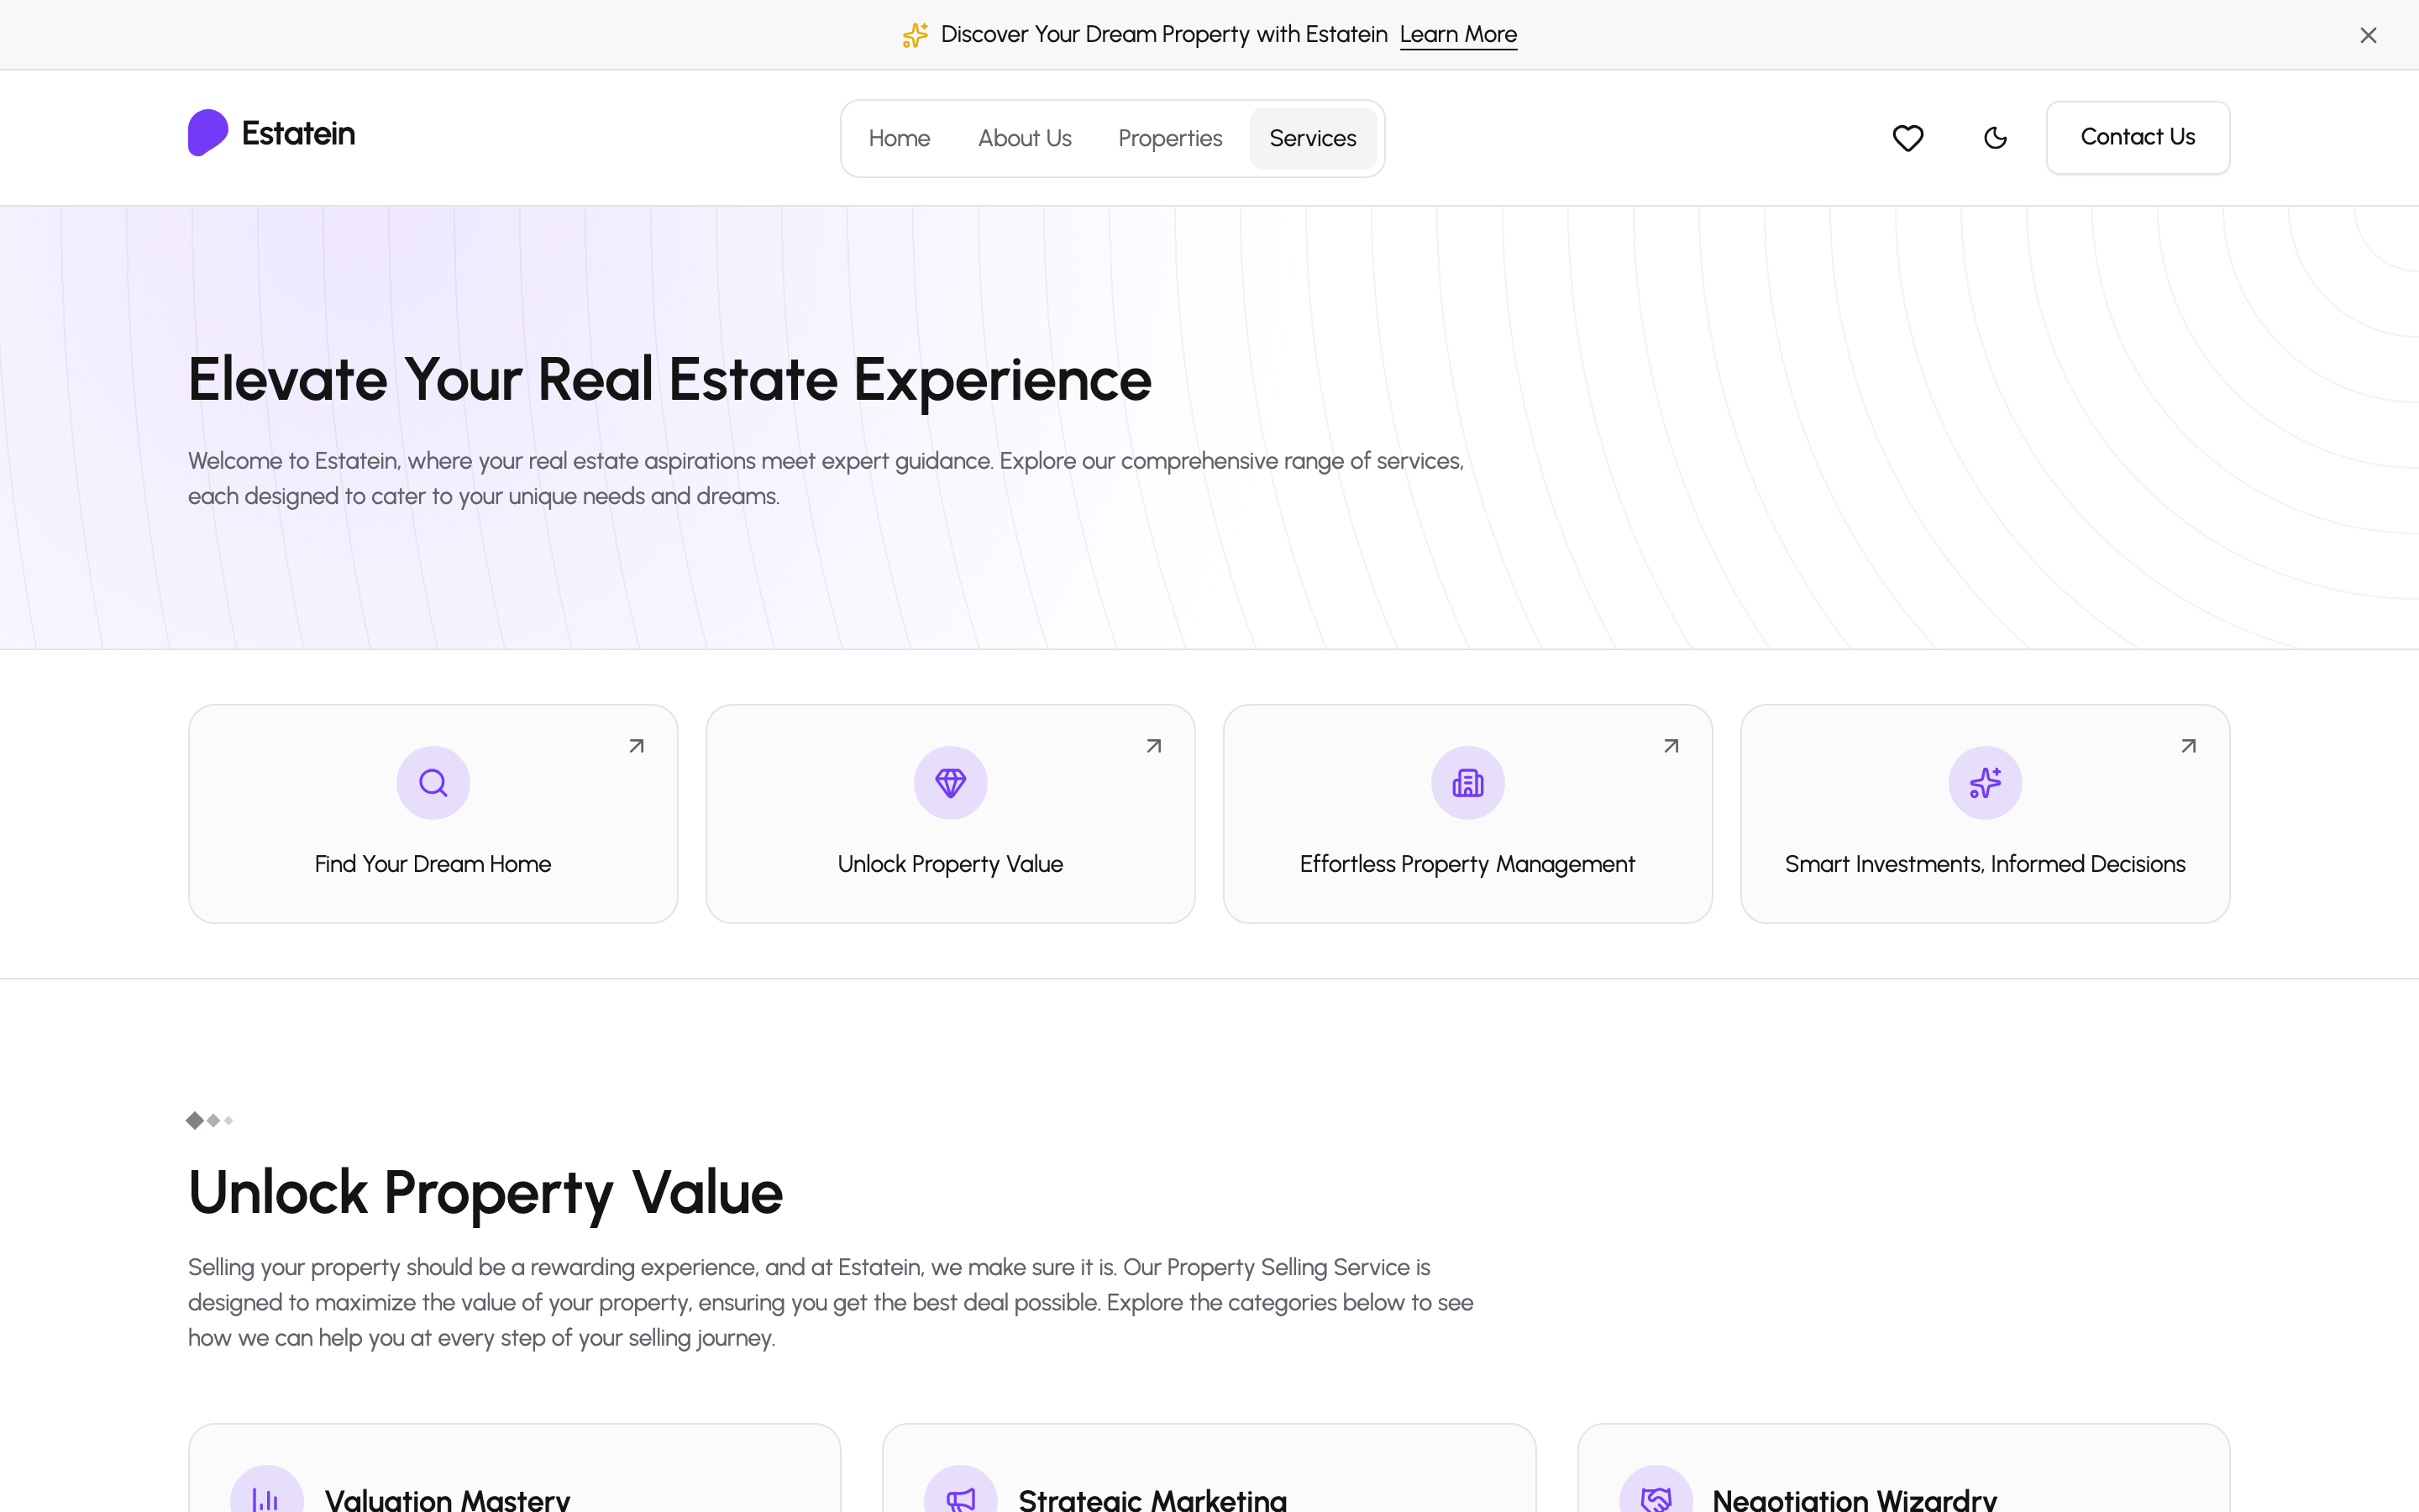Click the Contact Us button
This screenshot has width=2419, height=1512.
pyautogui.click(x=2137, y=137)
